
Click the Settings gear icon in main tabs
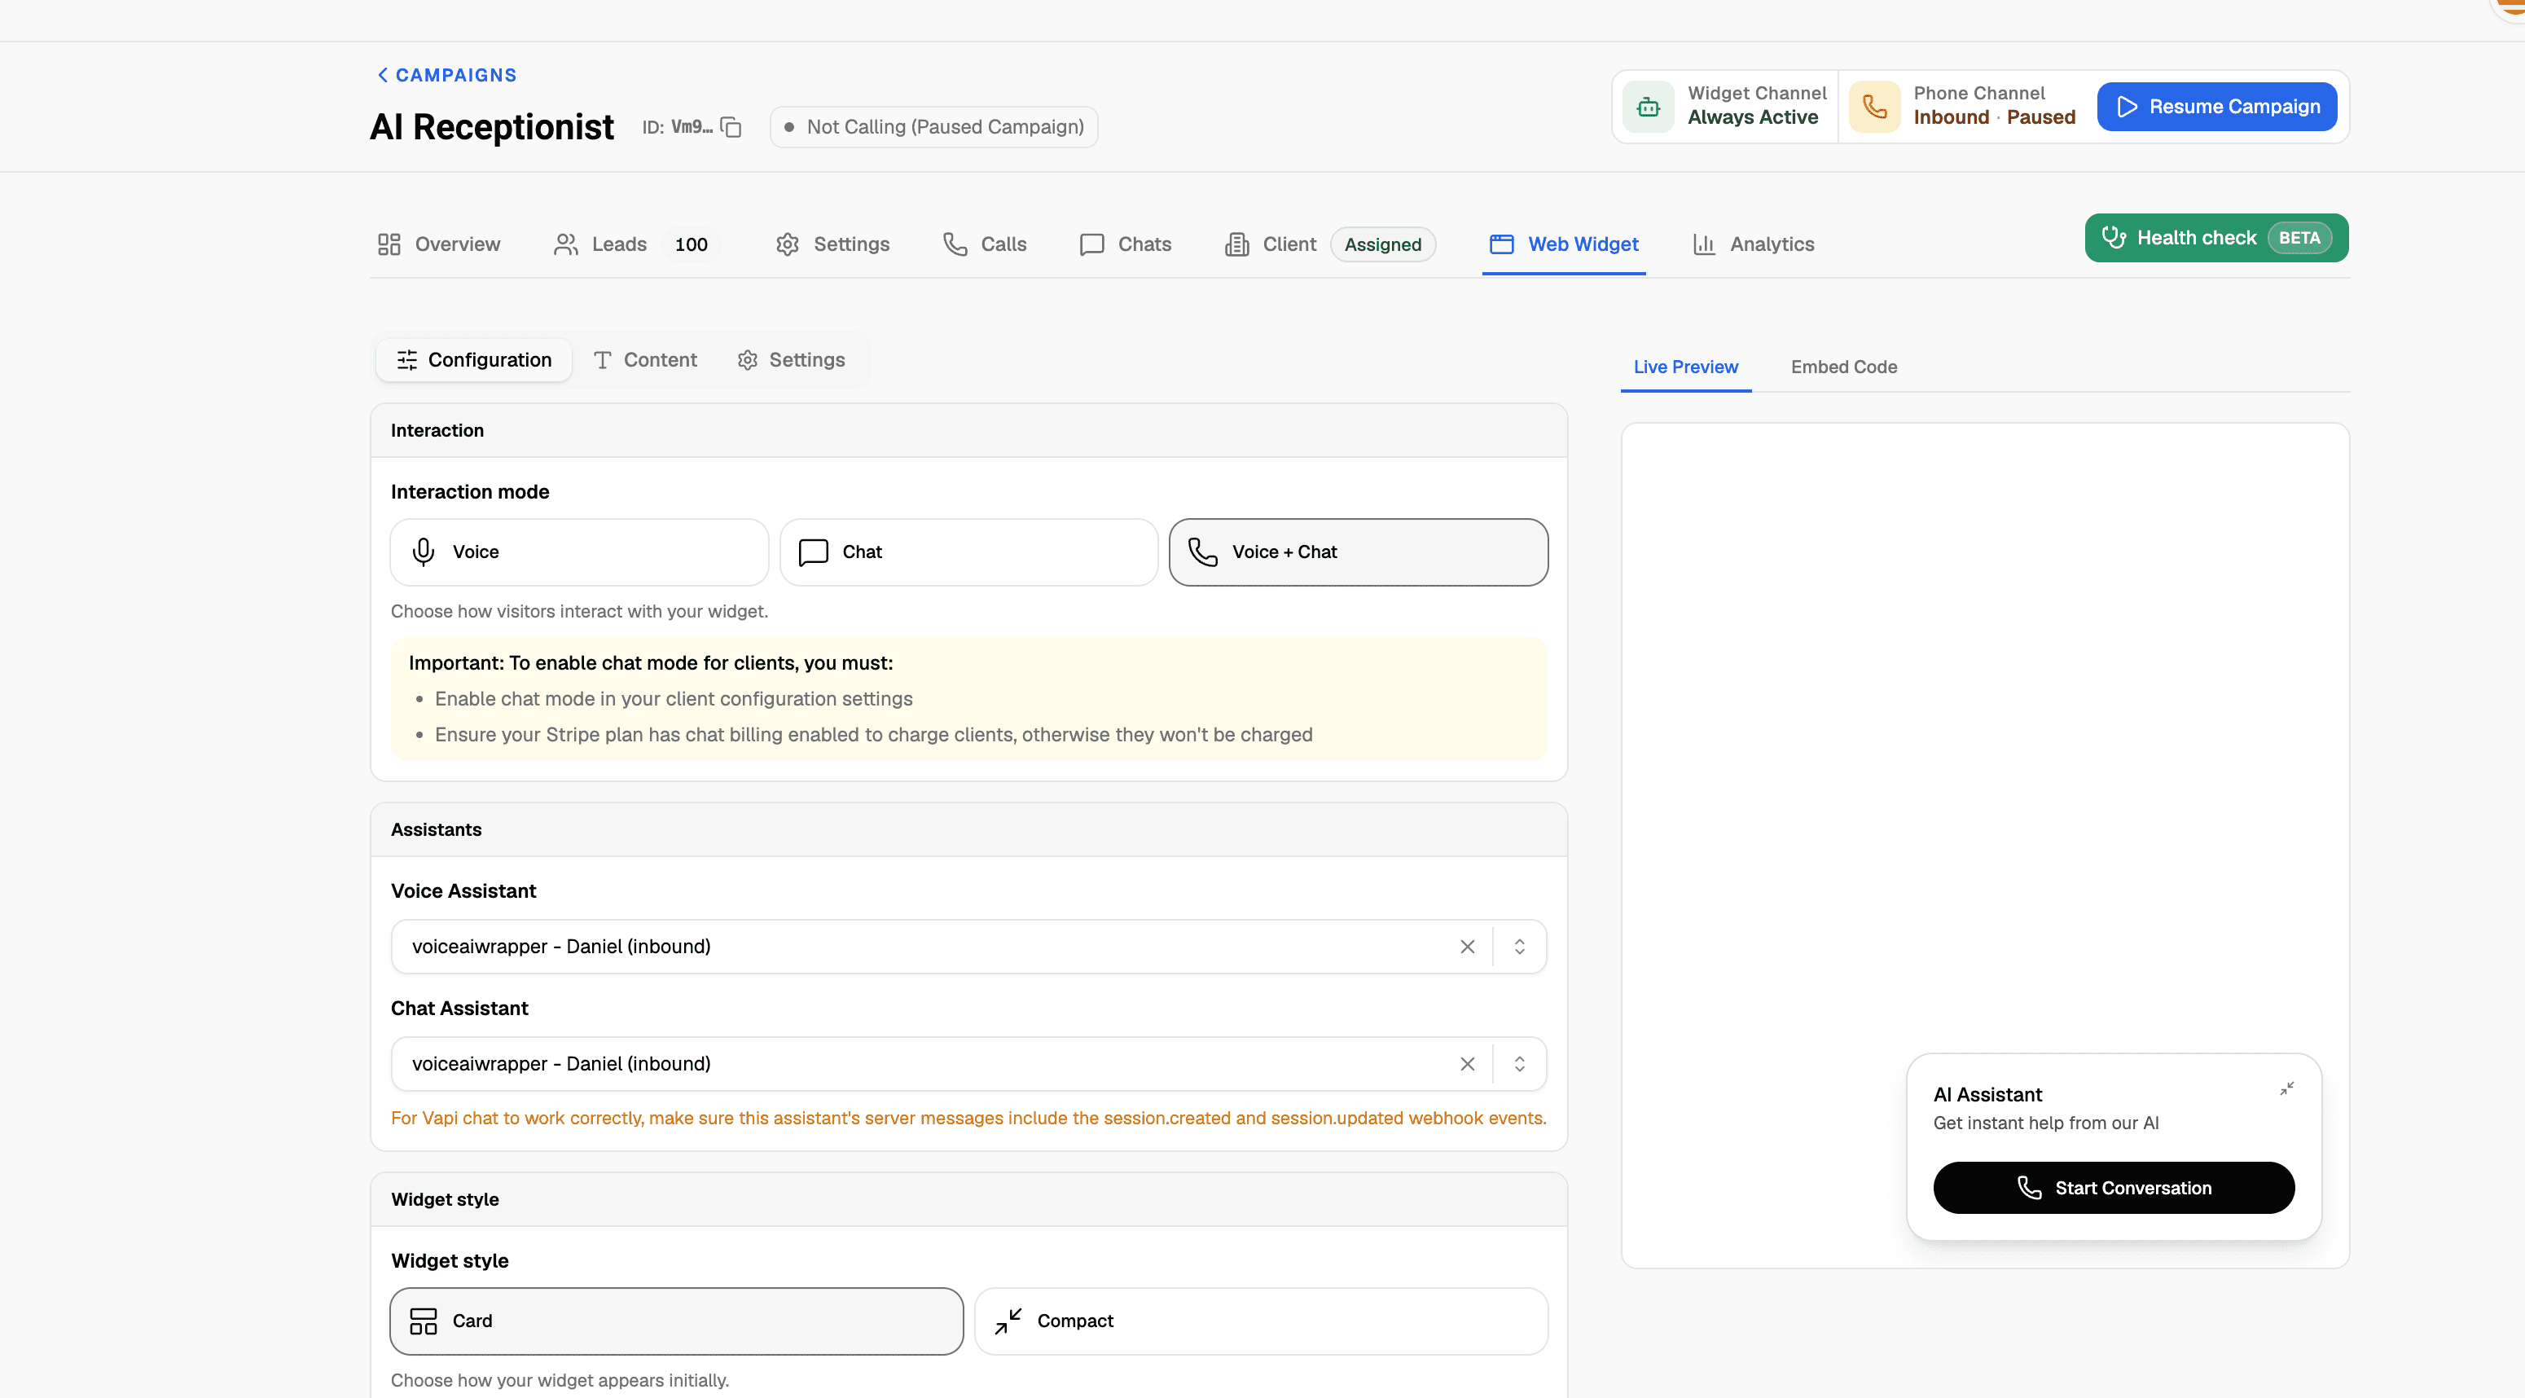[787, 244]
